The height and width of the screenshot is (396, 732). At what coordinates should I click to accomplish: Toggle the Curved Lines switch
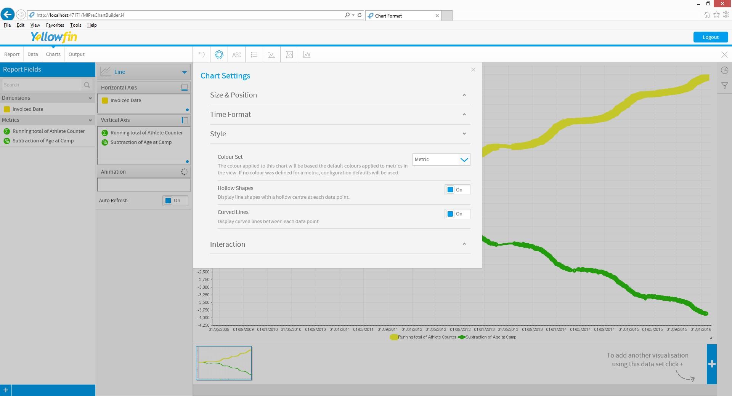pyautogui.click(x=457, y=214)
